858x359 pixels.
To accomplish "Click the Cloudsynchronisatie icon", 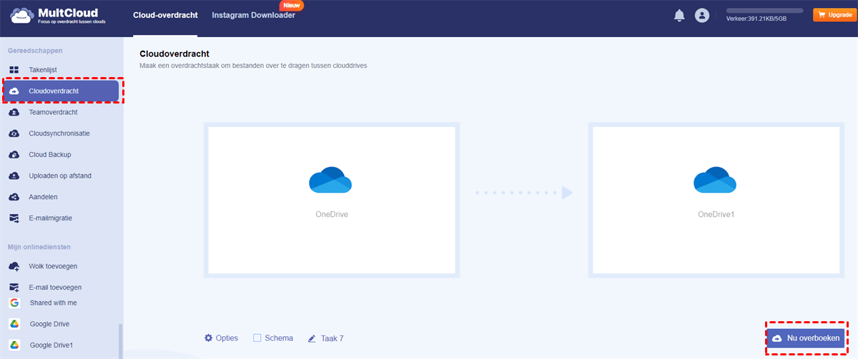I will 14,133.
